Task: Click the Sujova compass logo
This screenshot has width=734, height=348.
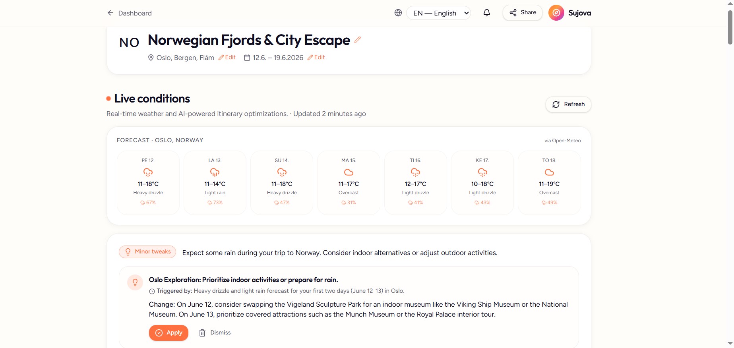Action: (556, 13)
